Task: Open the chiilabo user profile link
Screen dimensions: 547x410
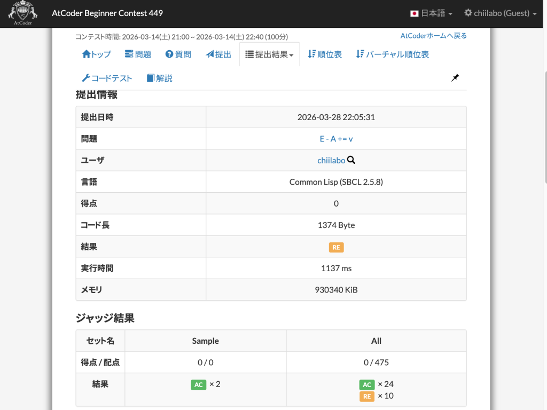Action: 331,160
